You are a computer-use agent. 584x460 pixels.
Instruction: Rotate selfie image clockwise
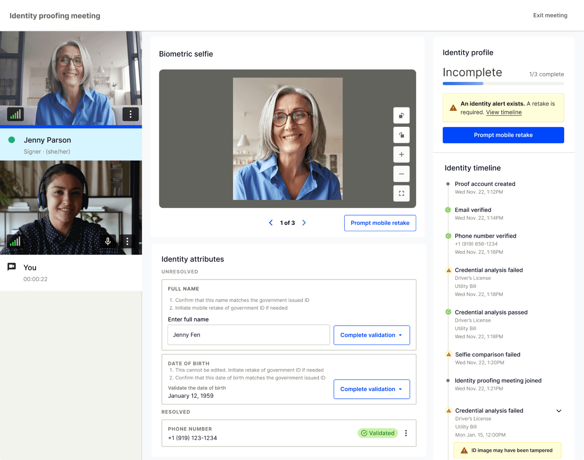coord(401,135)
